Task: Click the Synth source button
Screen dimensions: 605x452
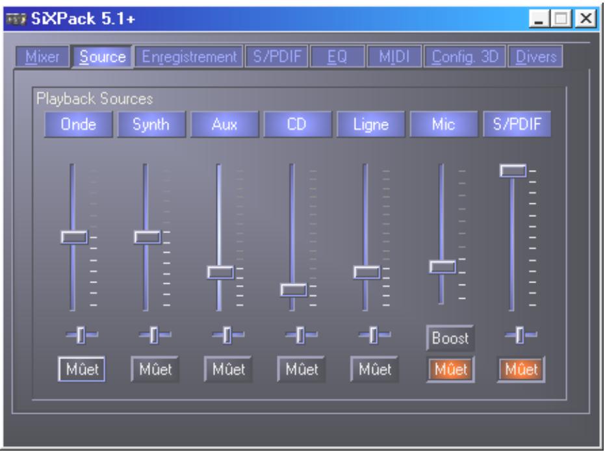Action: (x=151, y=125)
